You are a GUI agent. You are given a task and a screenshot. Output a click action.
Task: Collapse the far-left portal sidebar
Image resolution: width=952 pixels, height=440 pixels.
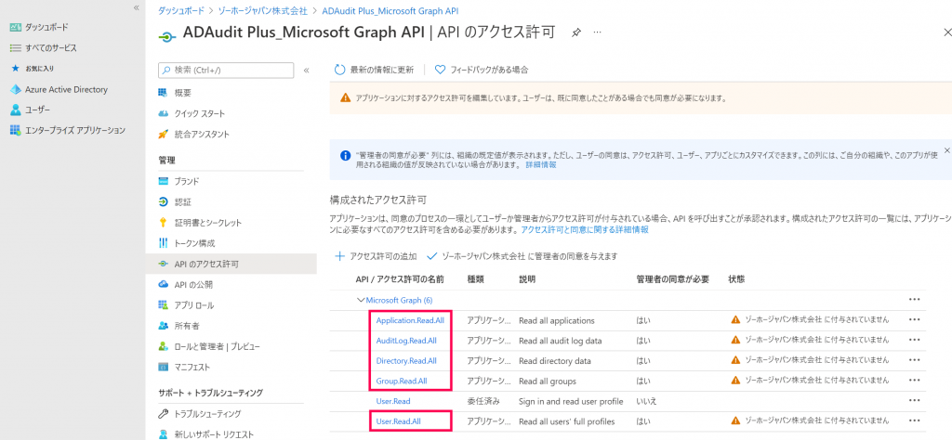click(137, 7)
